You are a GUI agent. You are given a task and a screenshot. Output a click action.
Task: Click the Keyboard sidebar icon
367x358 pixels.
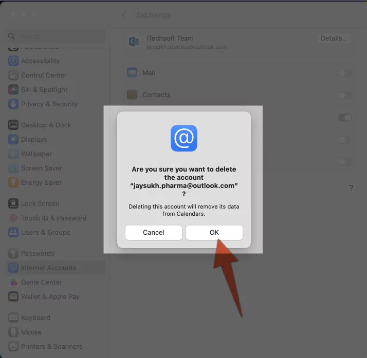[x=13, y=318]
